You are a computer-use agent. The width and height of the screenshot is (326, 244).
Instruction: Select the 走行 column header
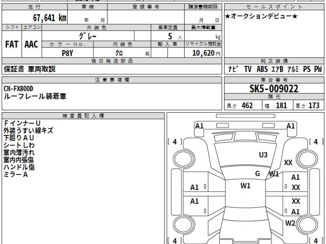[x=34, y=7]
